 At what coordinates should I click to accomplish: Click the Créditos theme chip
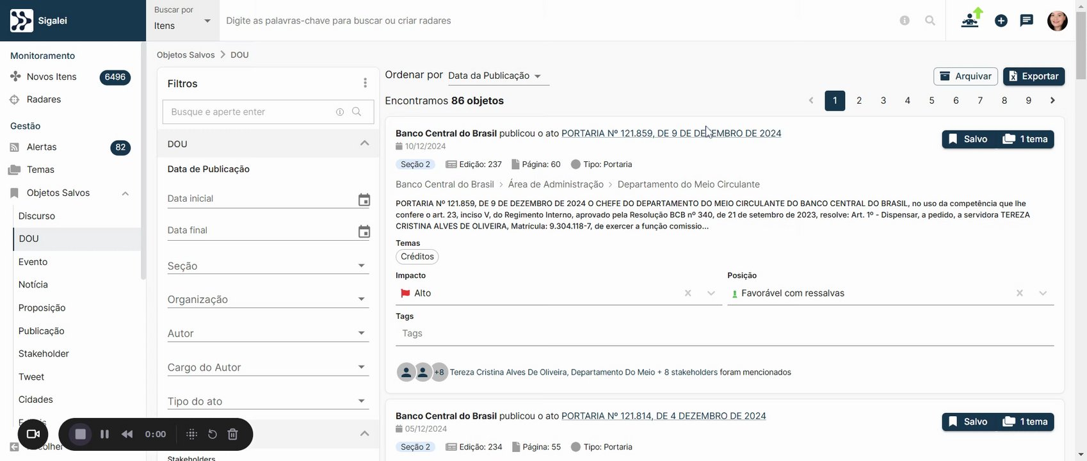tap(417, 257)
